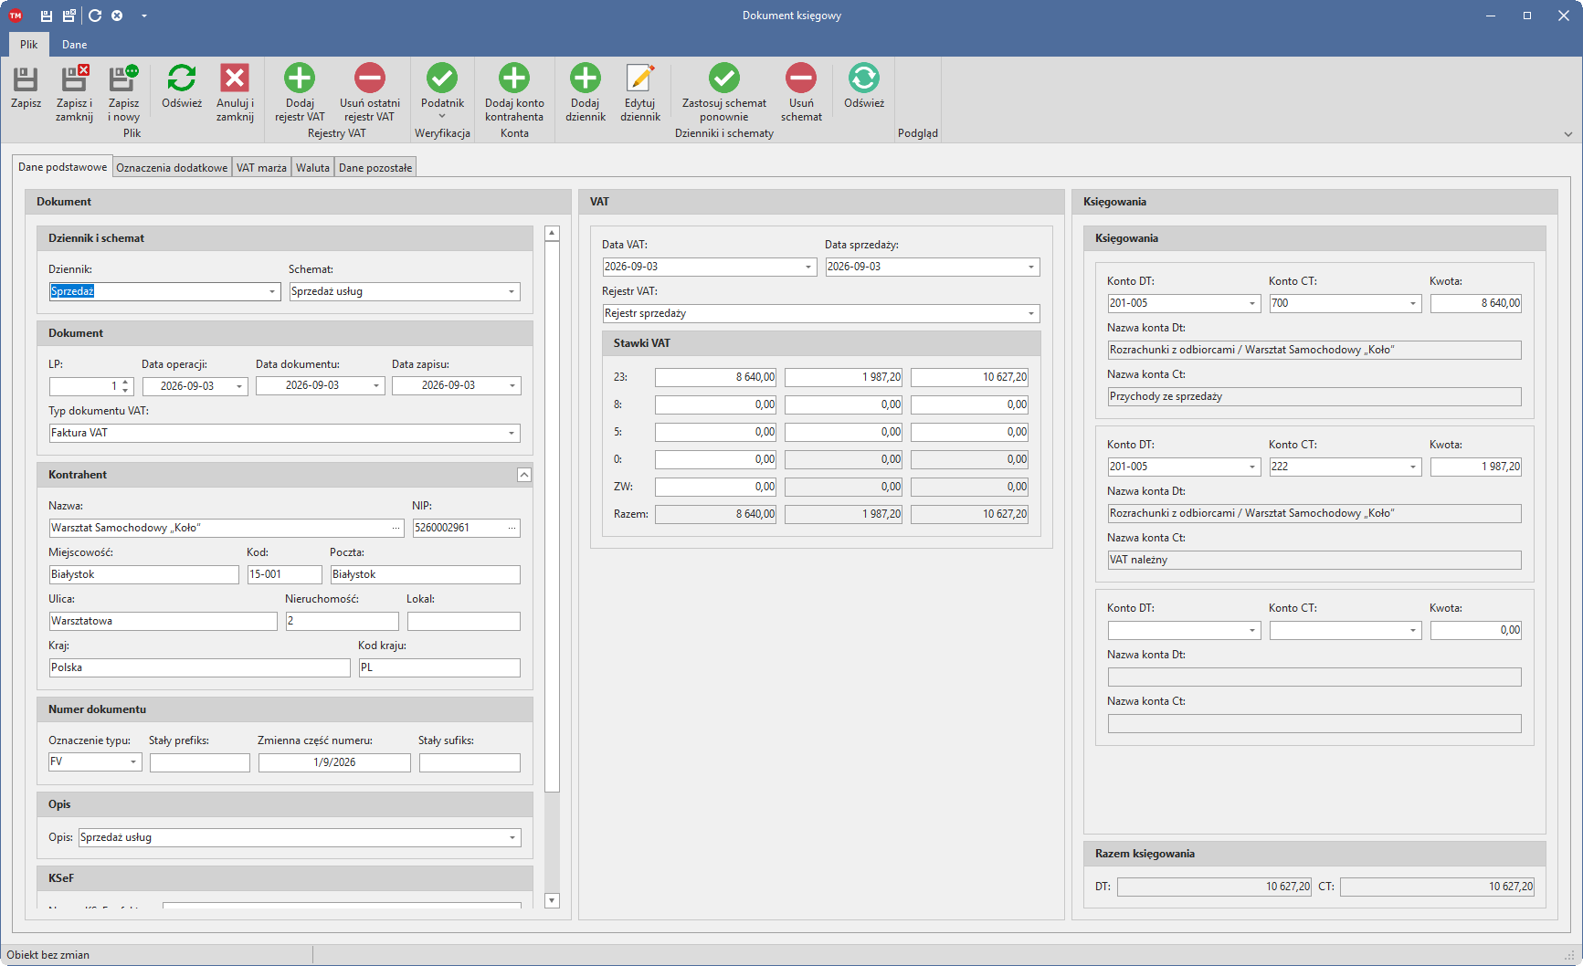
Task: Click the 23% net amount field
Action: 716,377
